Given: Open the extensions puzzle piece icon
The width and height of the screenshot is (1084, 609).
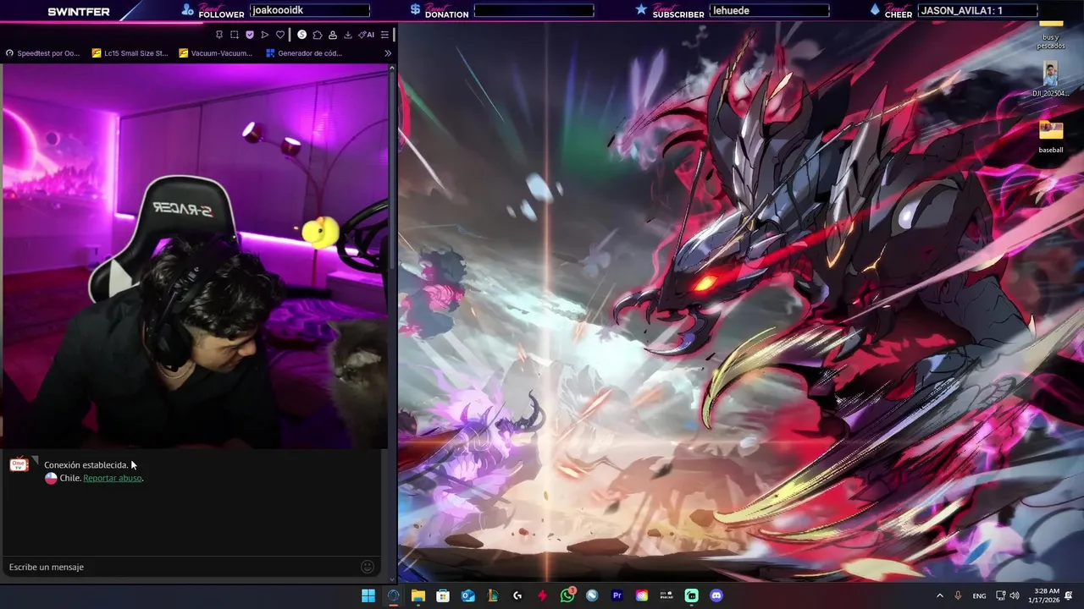Looking at the screenshot, I should click(x=317, y=35).
